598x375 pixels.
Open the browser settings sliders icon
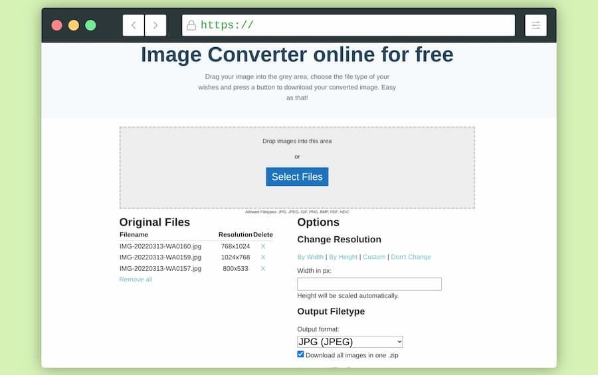click(536, 25)
